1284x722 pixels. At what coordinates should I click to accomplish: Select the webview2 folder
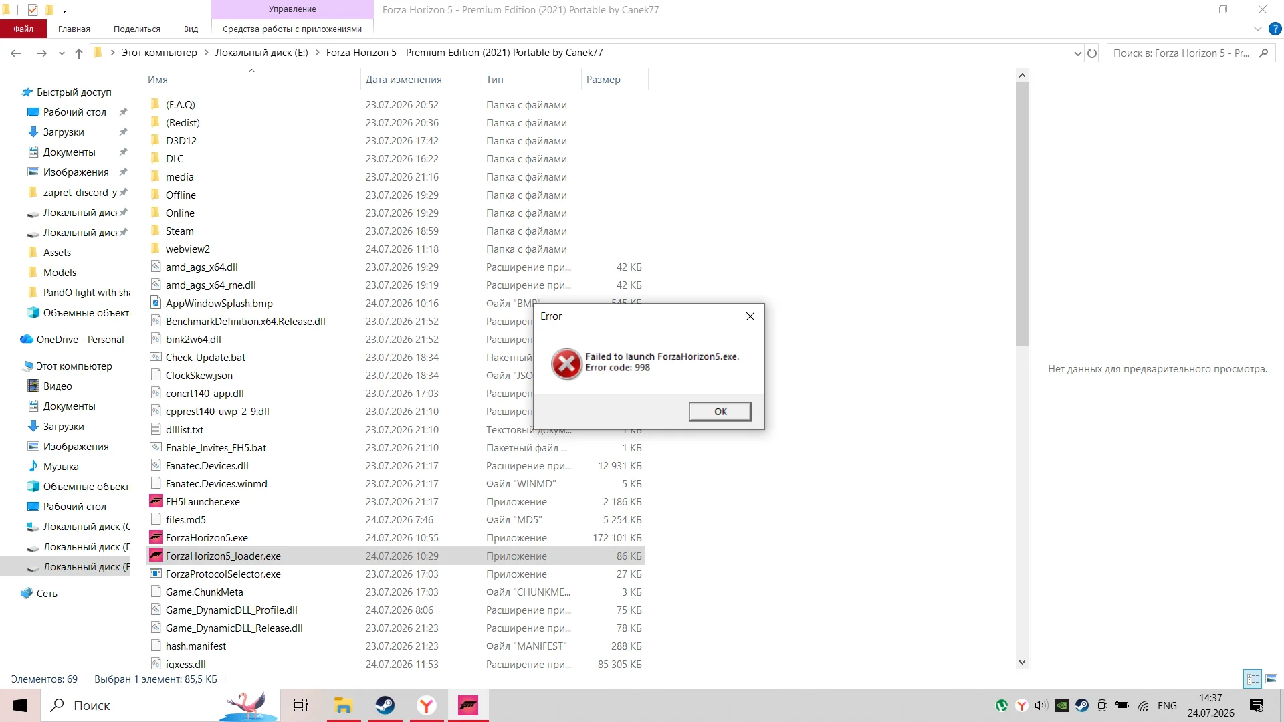click(188, 249)
